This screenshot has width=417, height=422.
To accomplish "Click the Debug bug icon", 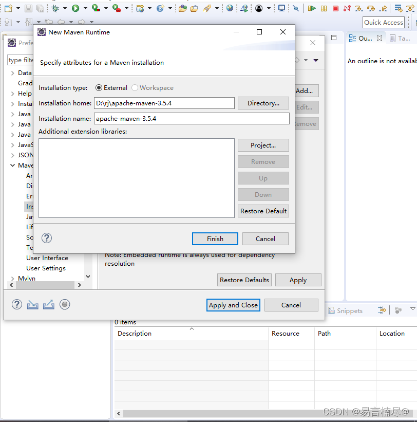I will point(55,9).
